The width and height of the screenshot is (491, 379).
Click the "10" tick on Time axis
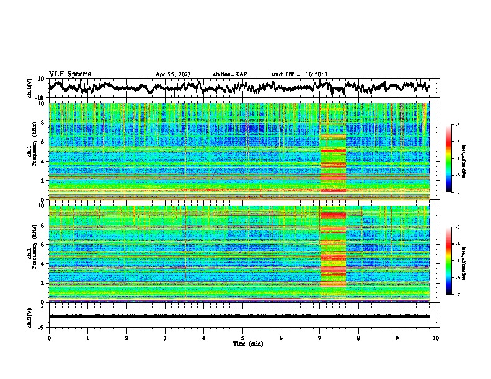coord(436,338)
